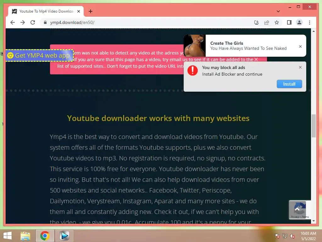Screen dimensions: 322x242
Task: Dismiss the pink error message
Action: coord(256,59)
